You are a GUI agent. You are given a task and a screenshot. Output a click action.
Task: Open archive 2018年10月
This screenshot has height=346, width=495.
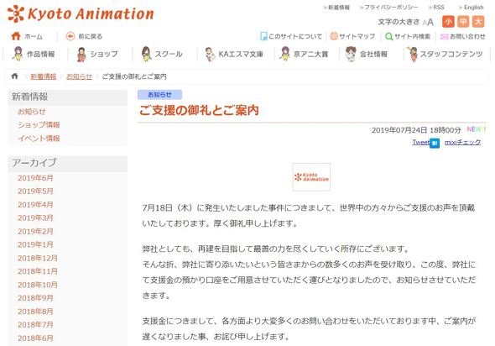38,285
